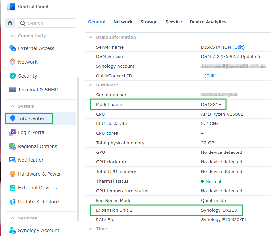Edit the server name DISKSTATION
This screenshot has height=236, width=271.
point(239,47)
